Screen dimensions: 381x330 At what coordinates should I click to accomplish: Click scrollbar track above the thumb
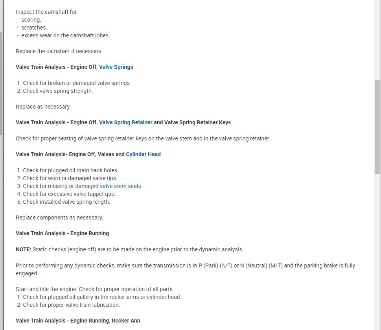377,39
